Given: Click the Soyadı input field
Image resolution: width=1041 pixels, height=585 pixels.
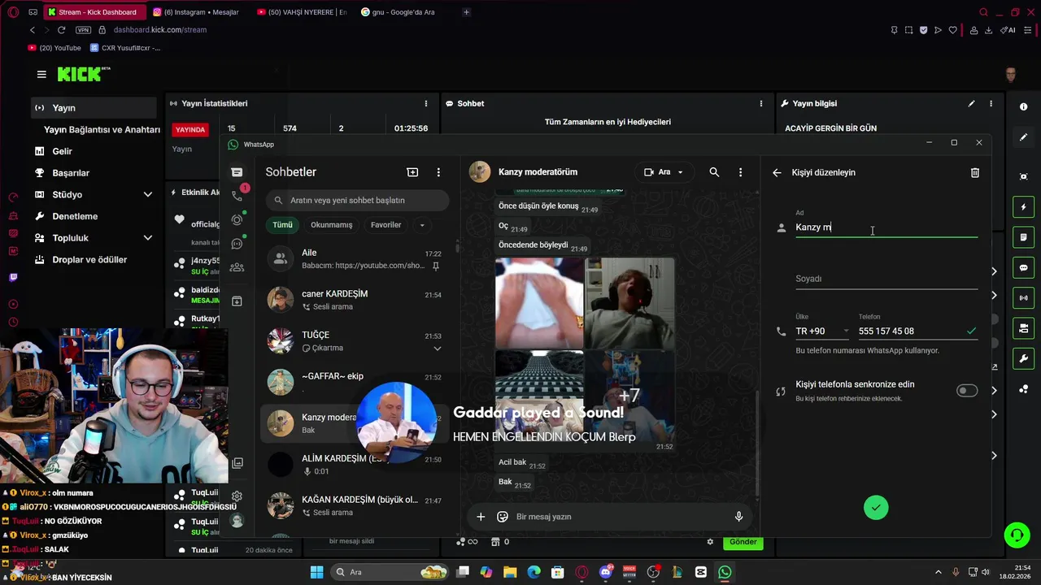Looking at the screenshot, I should [886, 279].
